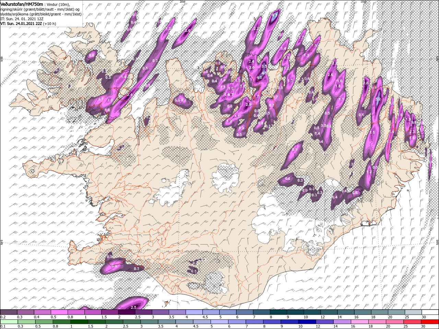Select the white snow swatch after 30
This screenshot has height=329, width=439.
pyautogui.click(x=430, y=312)
